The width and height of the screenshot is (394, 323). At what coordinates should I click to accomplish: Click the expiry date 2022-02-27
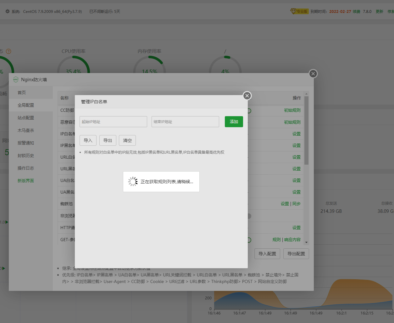(x=340, y=11)
